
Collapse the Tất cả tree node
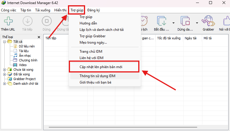point(5,42)
